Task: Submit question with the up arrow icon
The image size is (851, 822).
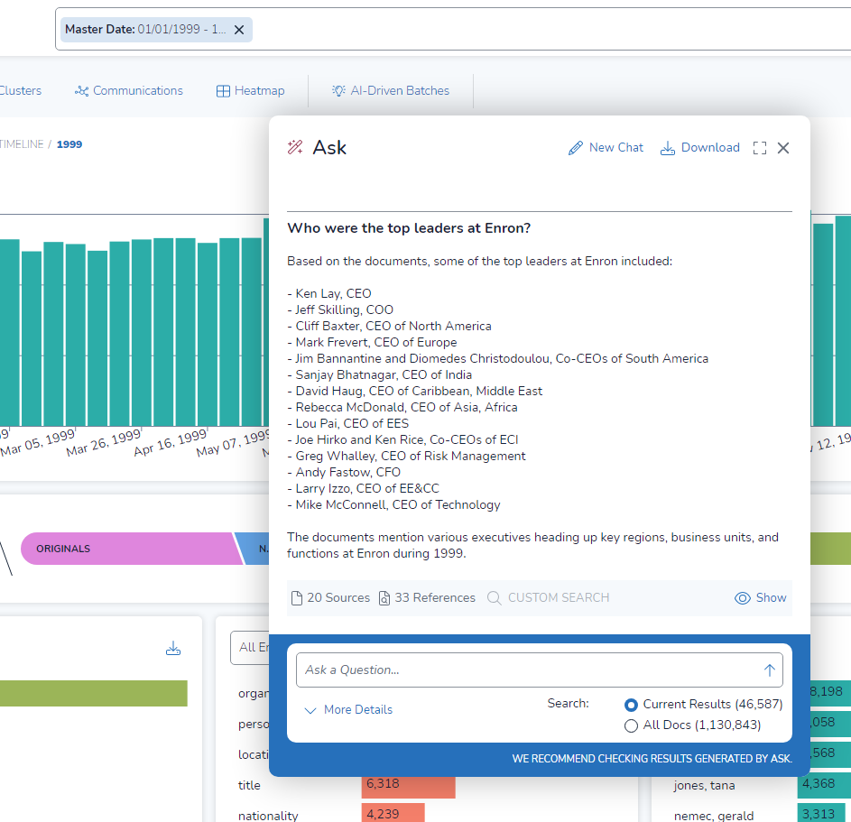Action: [769, 670]
